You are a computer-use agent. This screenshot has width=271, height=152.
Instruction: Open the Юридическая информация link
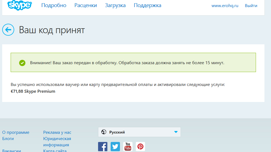(x=57, y=142)
